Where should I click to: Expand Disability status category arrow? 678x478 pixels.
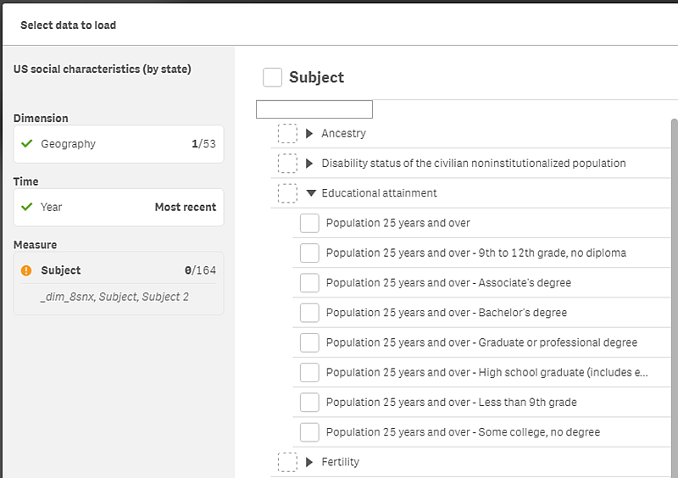click(x=309, y=163)
